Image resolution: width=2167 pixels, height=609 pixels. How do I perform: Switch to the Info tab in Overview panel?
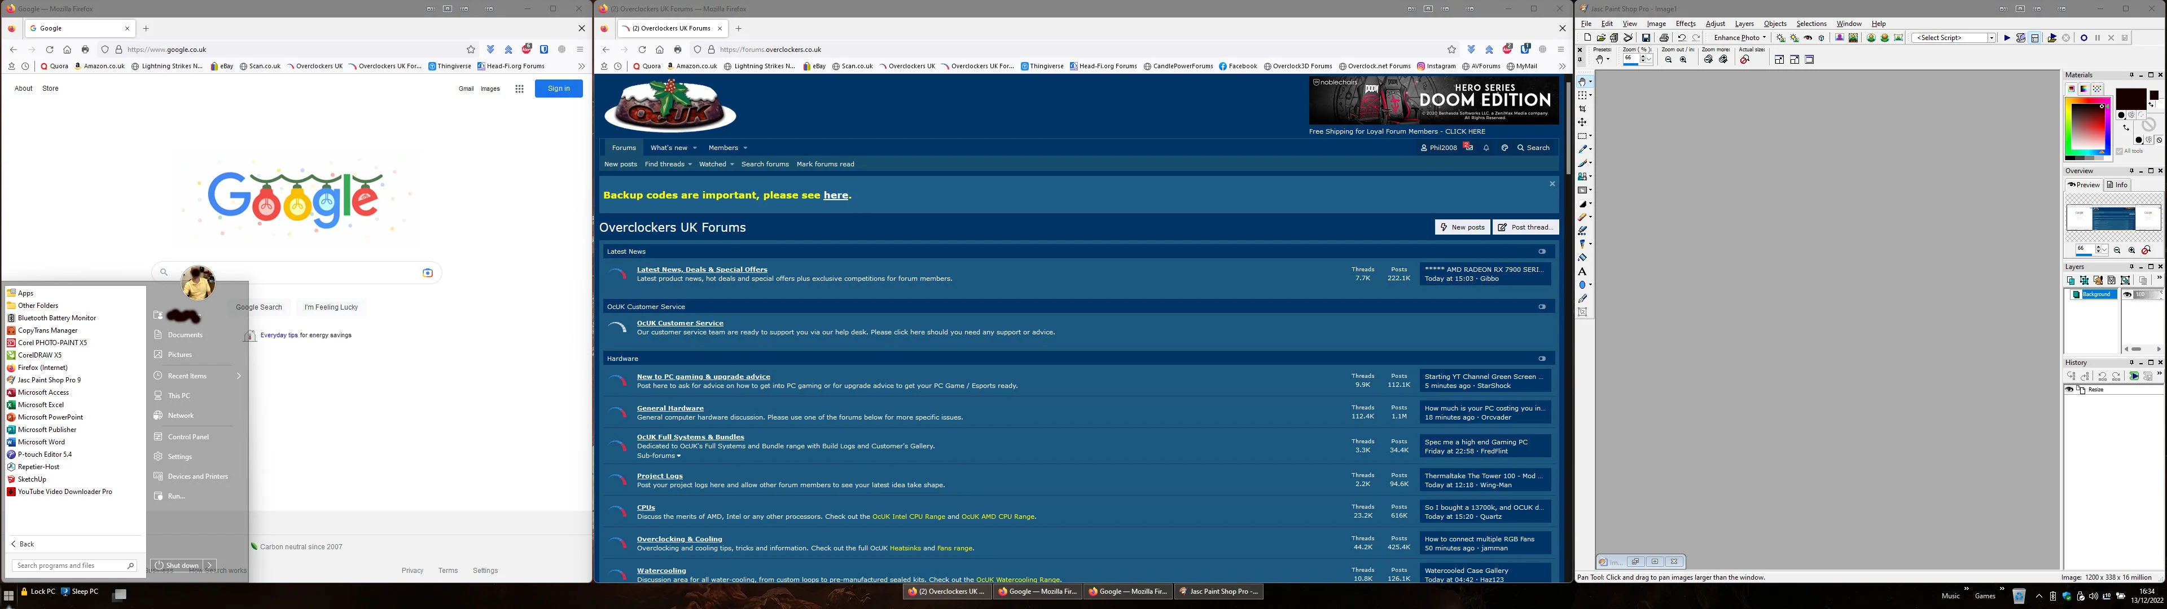2117,185
